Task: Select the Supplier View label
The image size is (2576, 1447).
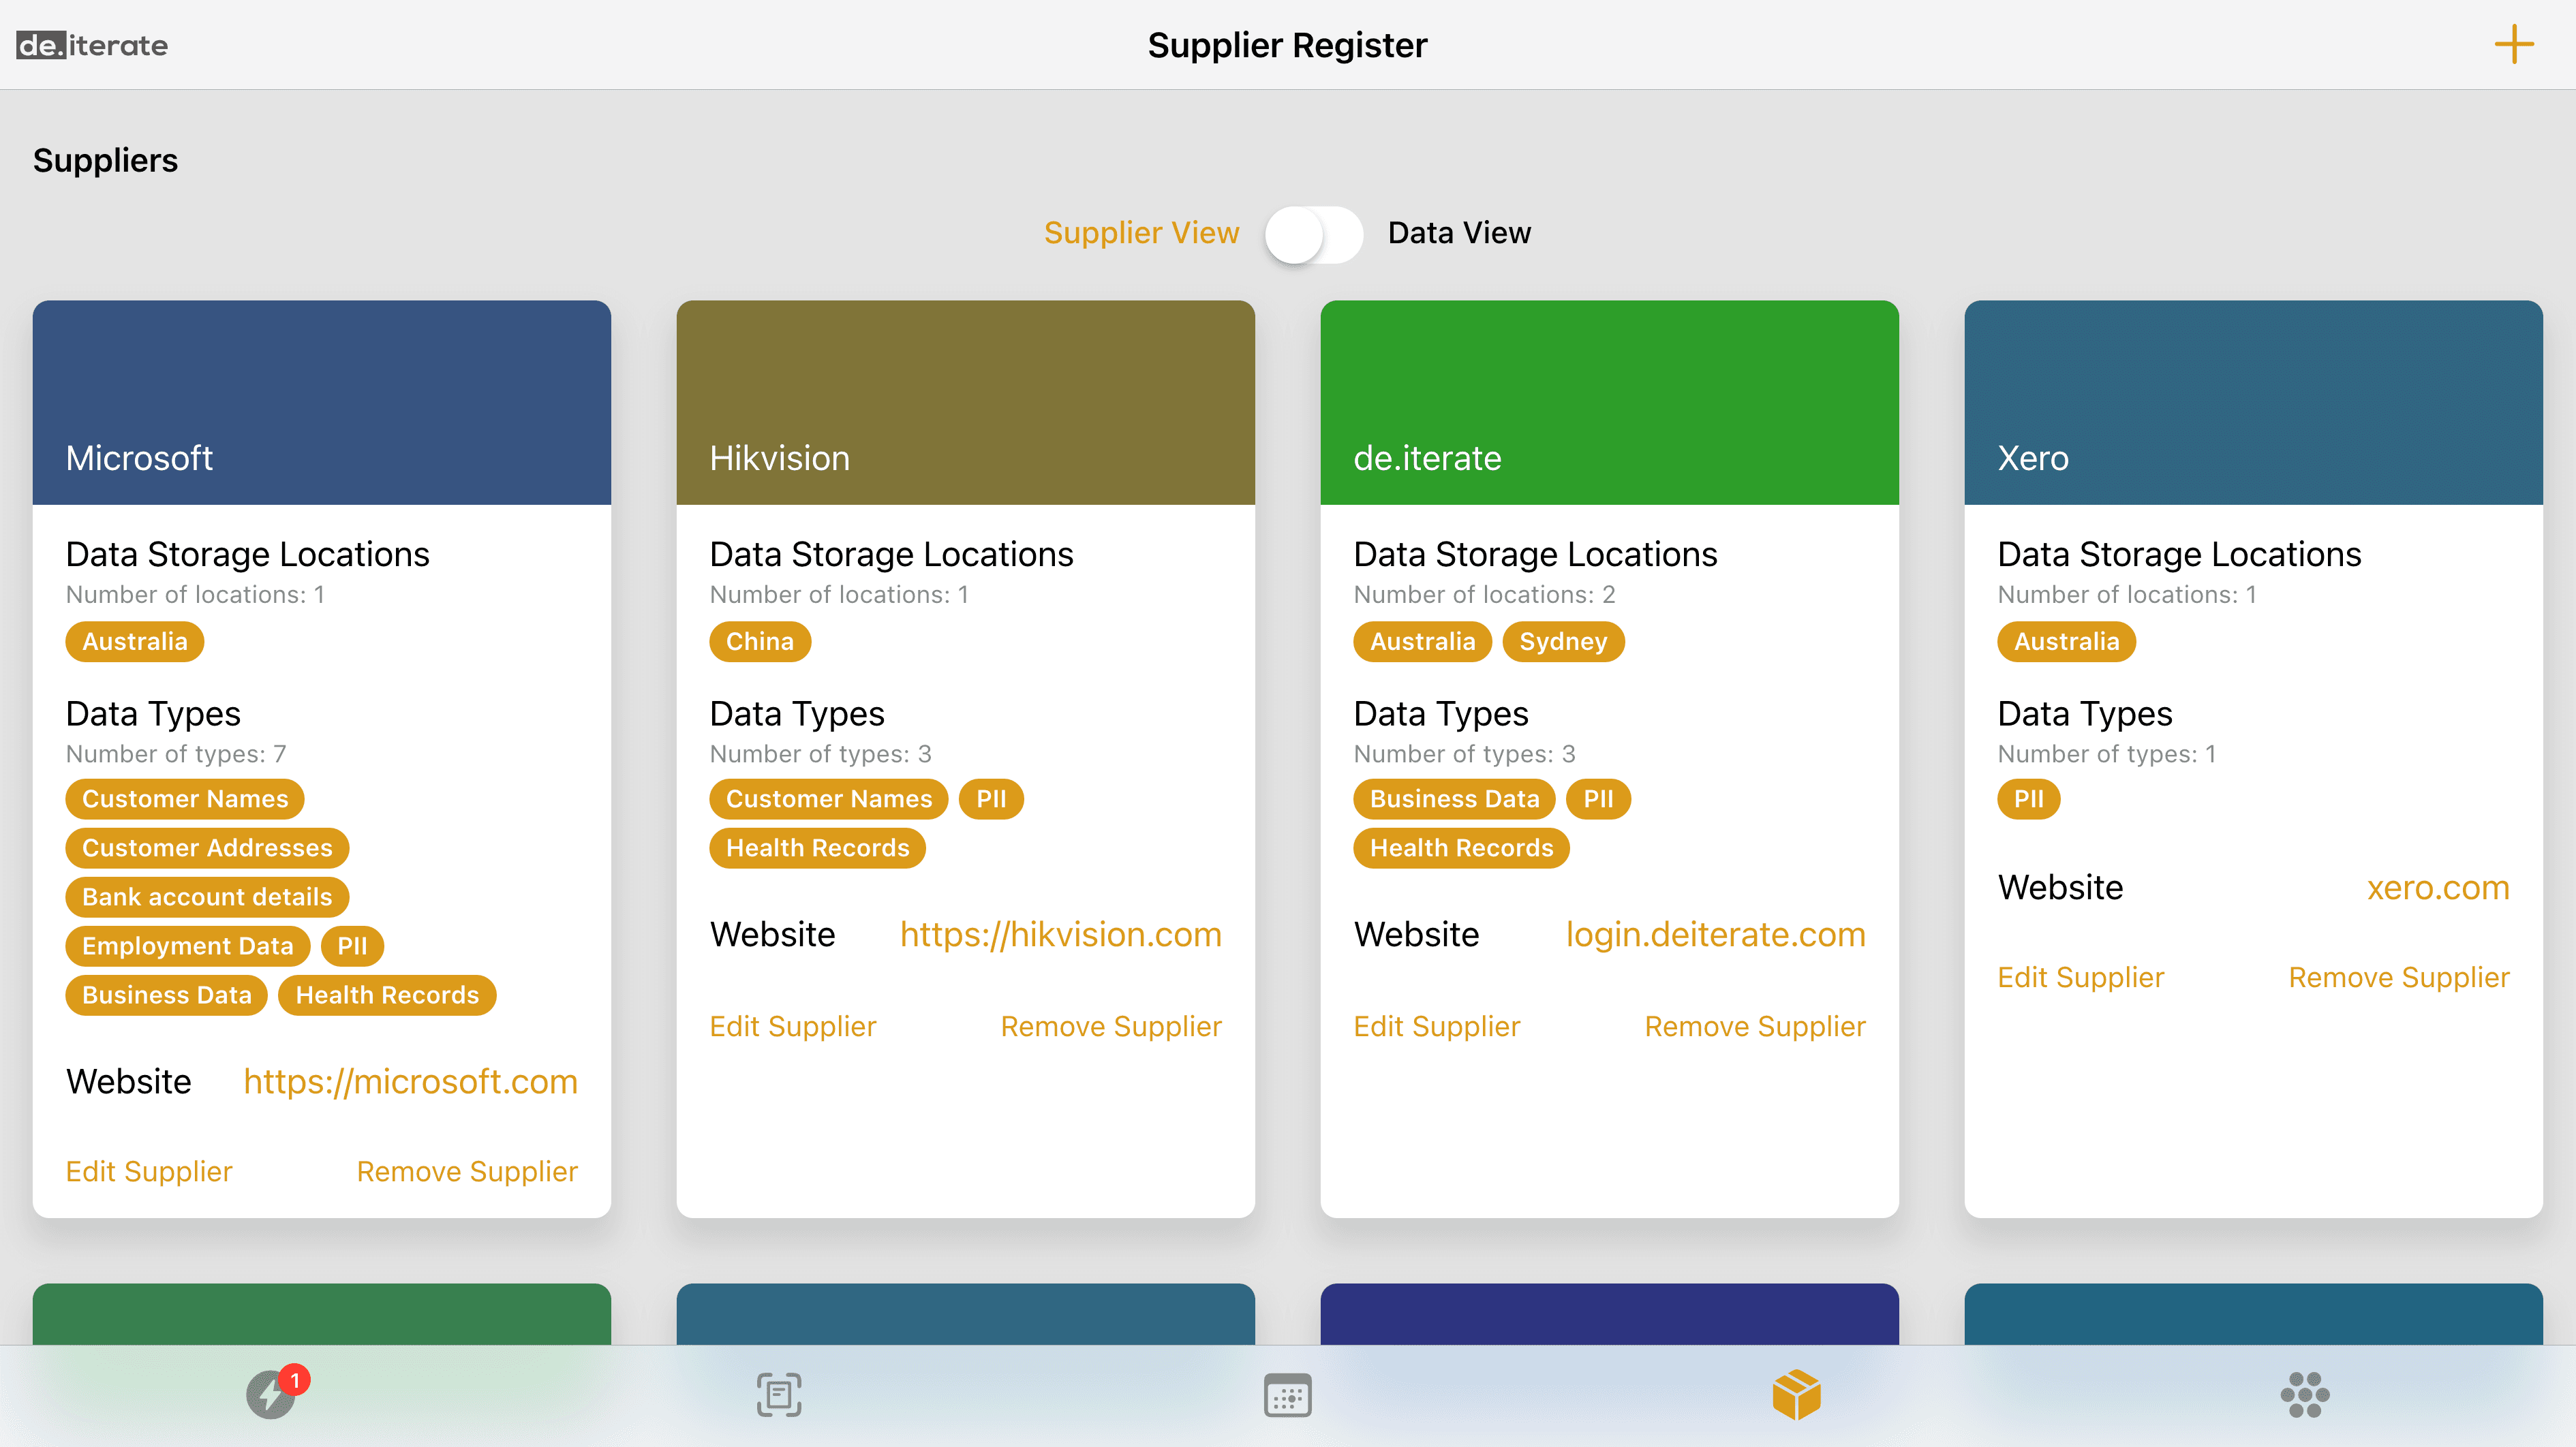Action: pos(1141,233)
